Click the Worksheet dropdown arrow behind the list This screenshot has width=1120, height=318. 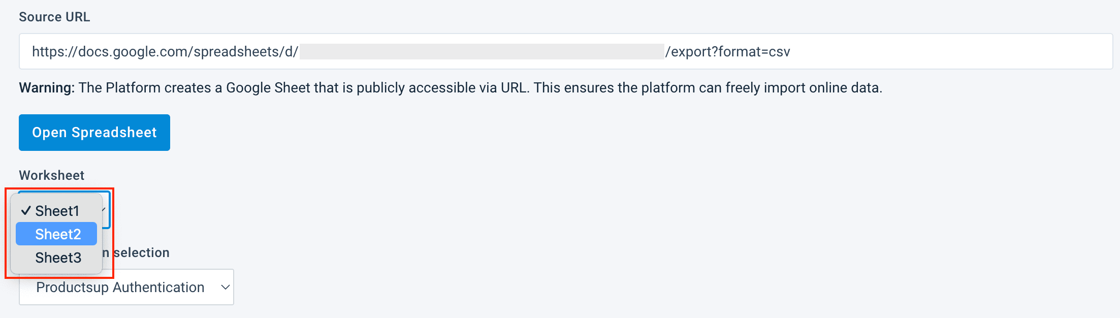coord(105,209)
